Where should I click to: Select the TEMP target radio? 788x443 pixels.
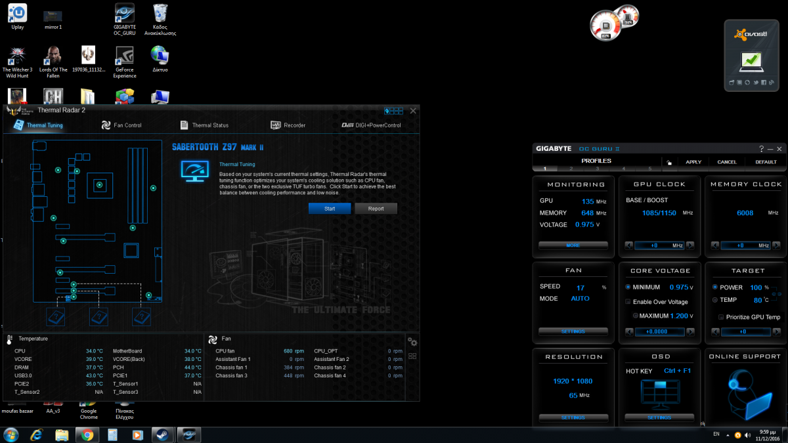715,300
